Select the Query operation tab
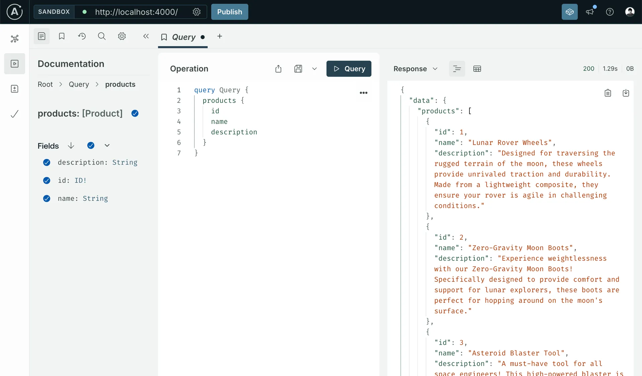 (183, 37)
